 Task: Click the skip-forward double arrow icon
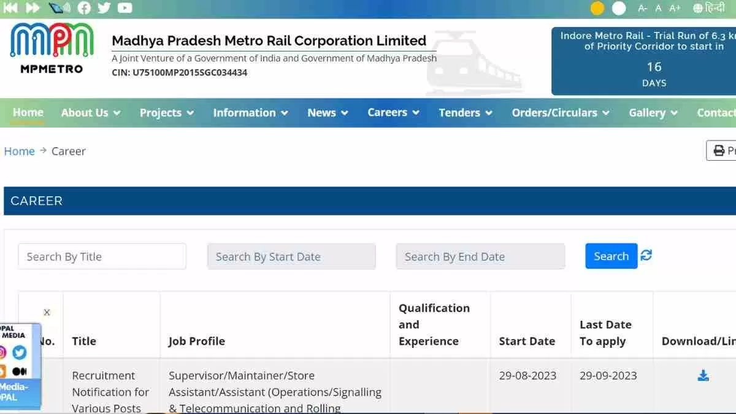[x=33, y=8]
